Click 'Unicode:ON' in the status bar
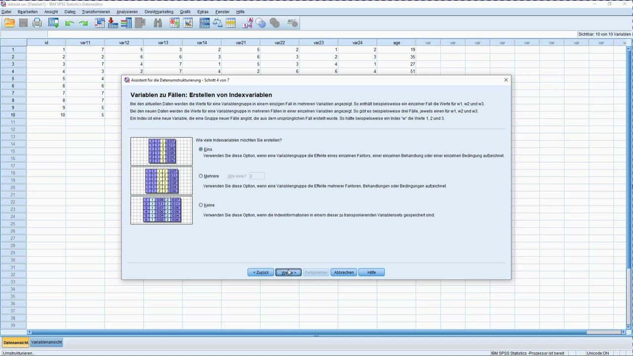 [x=598, y=353]
